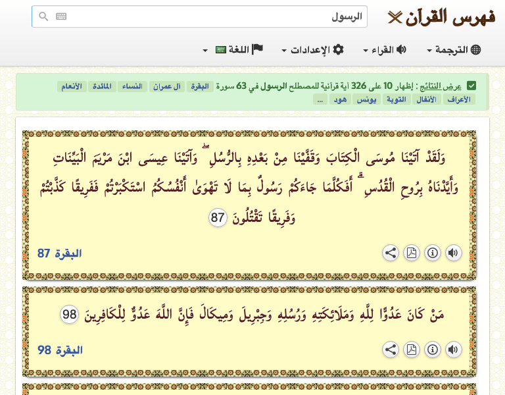
Task: Toggle the green results checkbox
Action: point(471,86)
